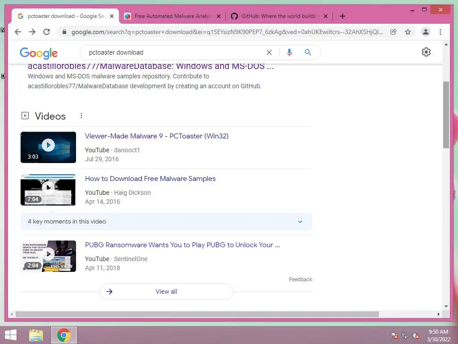
Task: Click in the pctoaster download search field
Action: click(175, 52)
